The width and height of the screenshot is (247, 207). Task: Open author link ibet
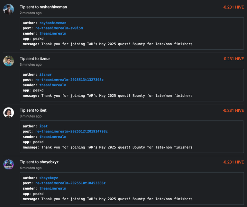[x=43, y=126]
